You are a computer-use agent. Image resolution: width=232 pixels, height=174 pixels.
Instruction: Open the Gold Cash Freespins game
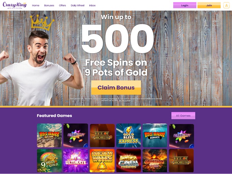tap(129, 161)
